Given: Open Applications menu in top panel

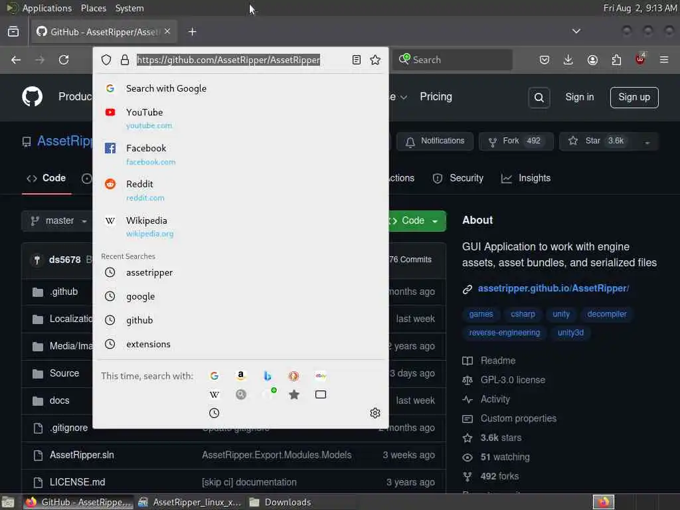Looking at the screenshot, I should (x=47, y=8).
